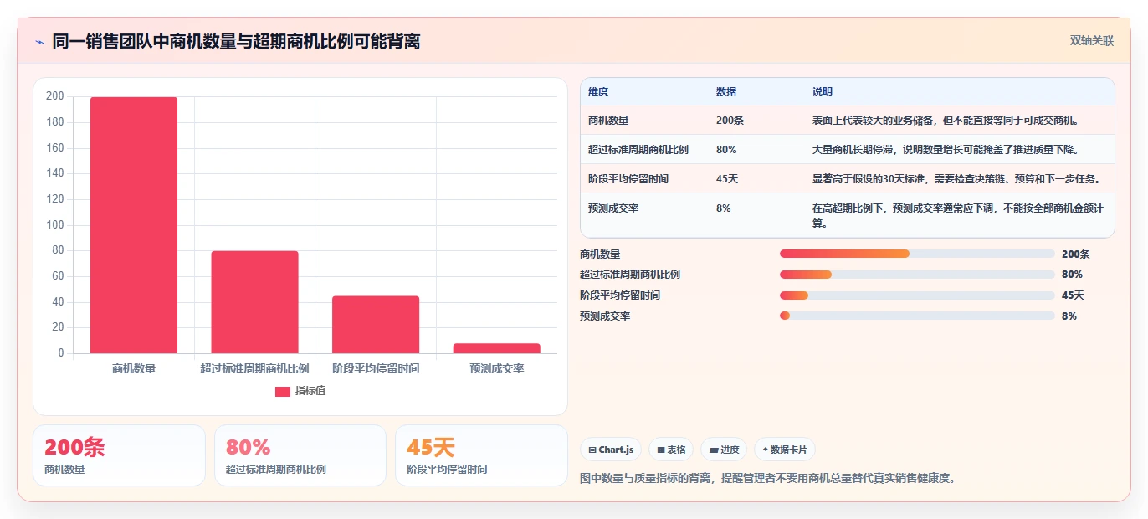Select the 表格 chip
The width and height of the screenshot is (1148, 519).
coord(671,450)
